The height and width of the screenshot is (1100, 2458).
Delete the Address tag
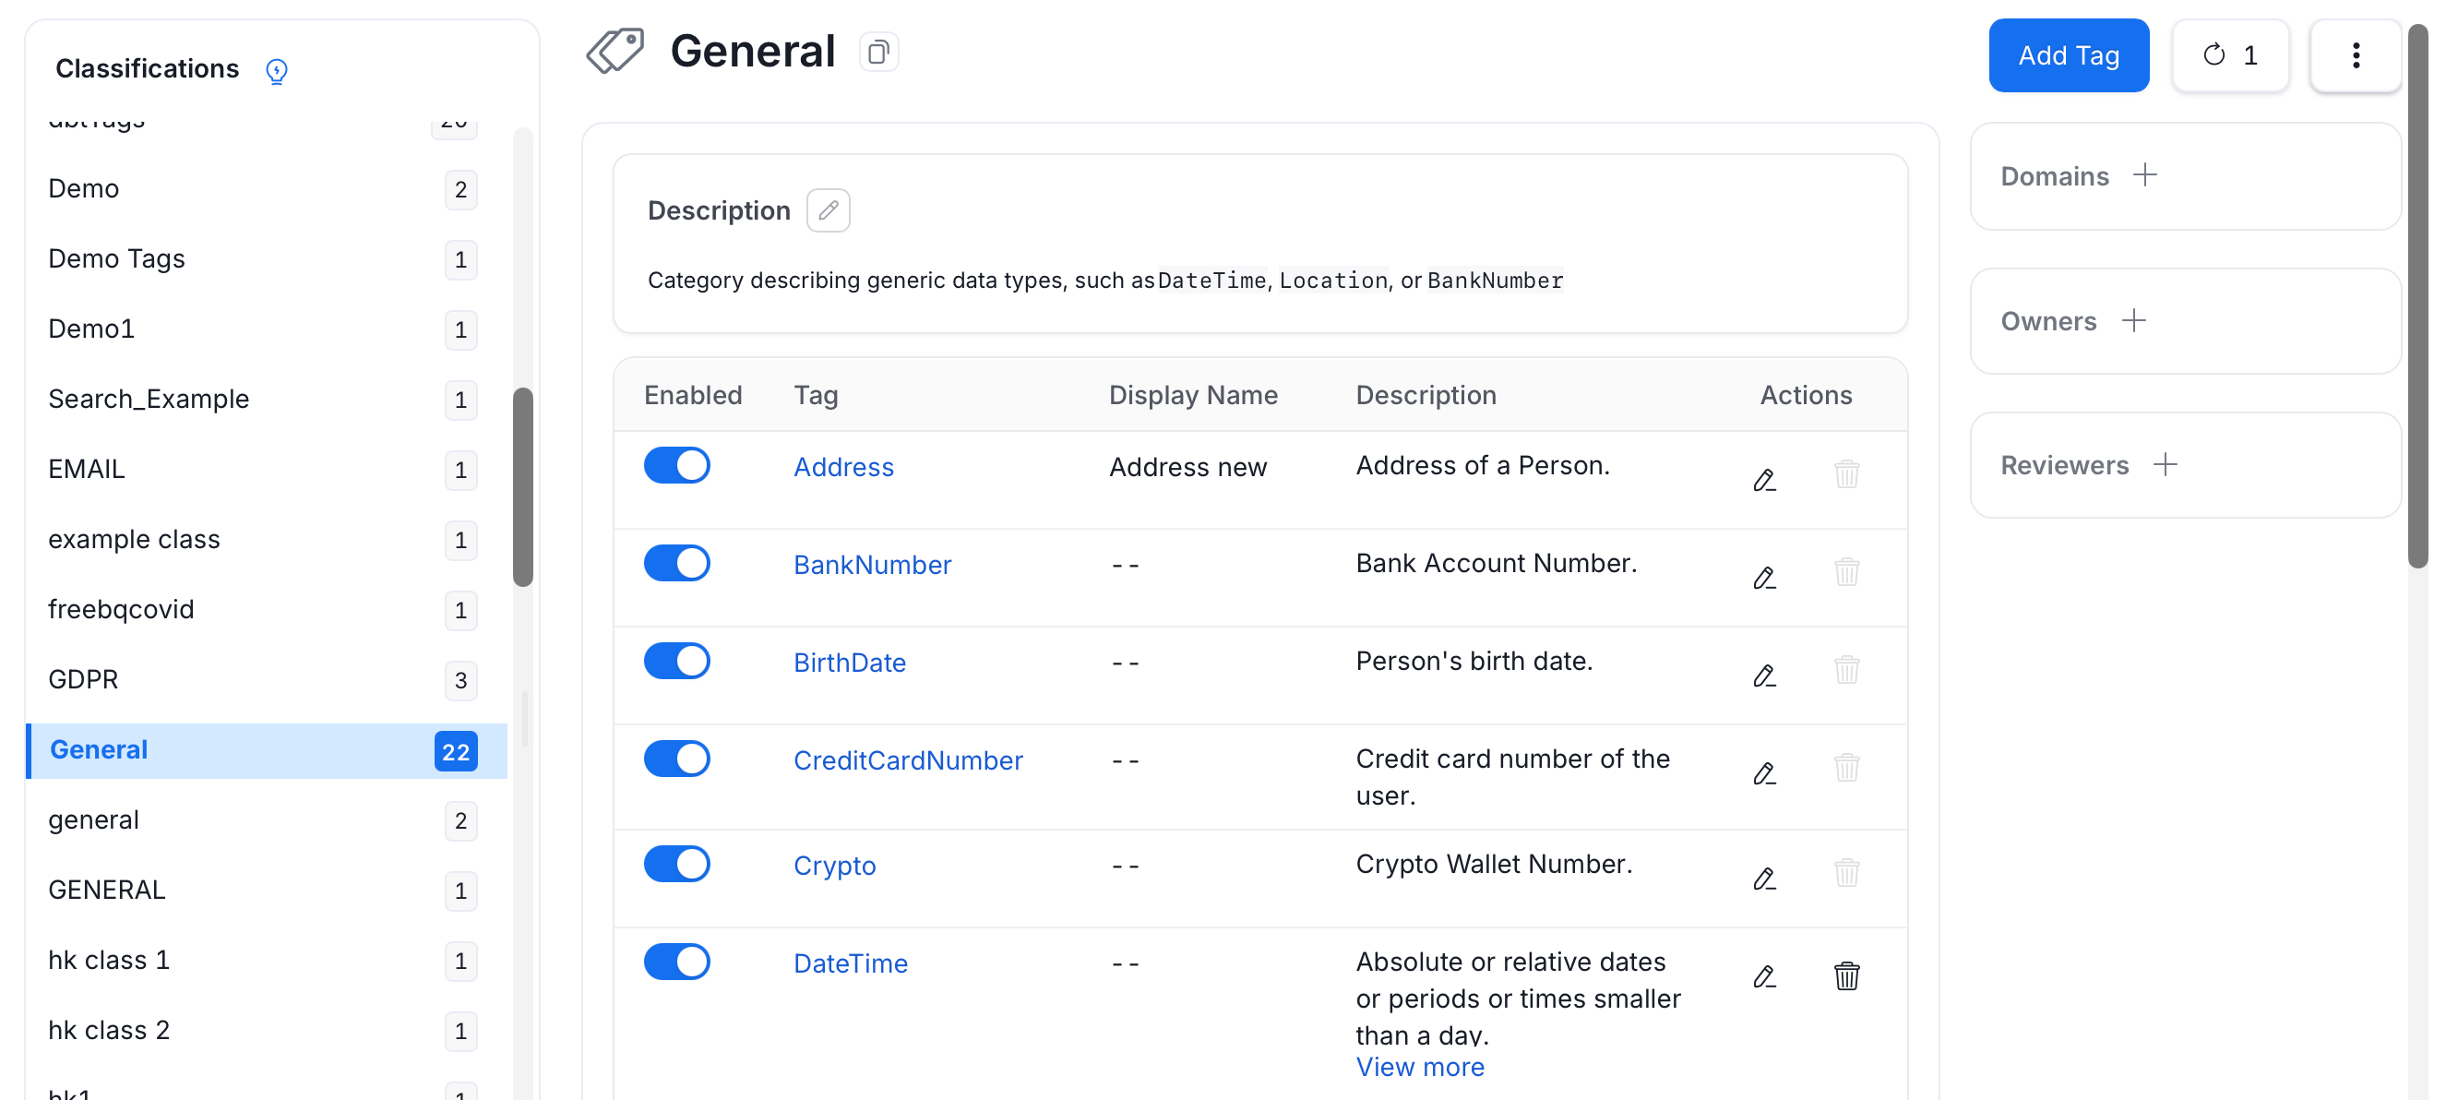[x=1846, y=474]
